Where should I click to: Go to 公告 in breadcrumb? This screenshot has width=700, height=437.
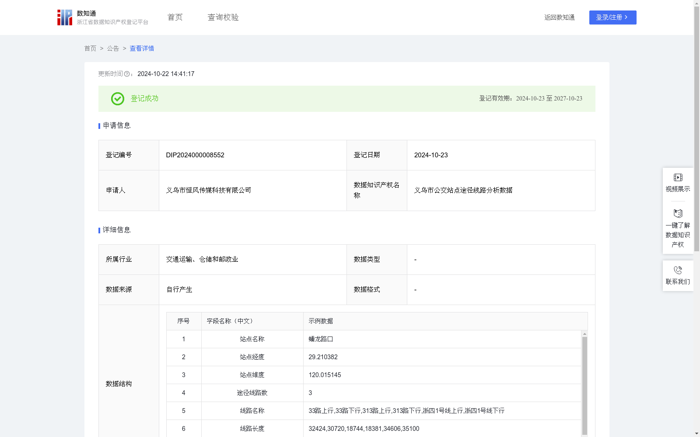113,49
